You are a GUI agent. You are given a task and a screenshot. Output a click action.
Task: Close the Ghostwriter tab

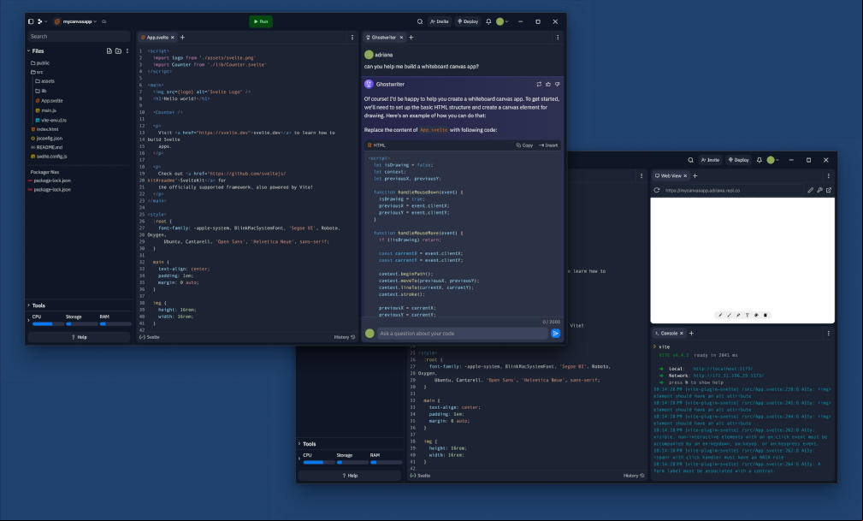point(401,38)
